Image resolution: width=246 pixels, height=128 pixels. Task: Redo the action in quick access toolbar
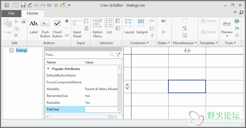[43, 5]
